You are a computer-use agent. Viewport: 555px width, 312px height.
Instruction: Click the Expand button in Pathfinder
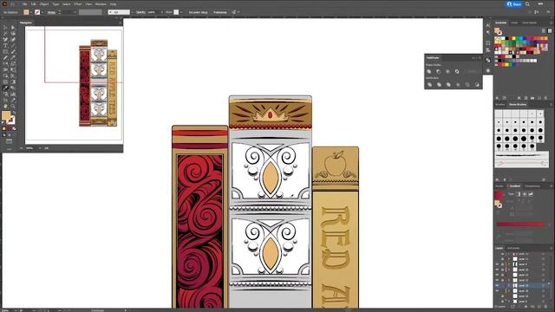[x=472, y=71]
